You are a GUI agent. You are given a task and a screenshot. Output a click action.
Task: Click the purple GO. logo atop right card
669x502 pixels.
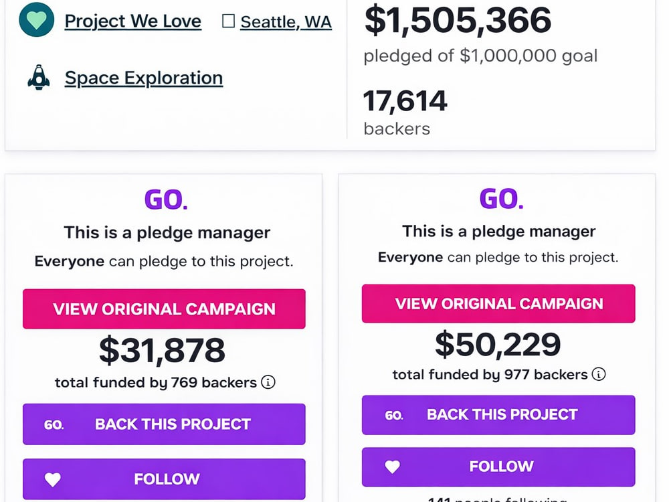pos(501,199)
